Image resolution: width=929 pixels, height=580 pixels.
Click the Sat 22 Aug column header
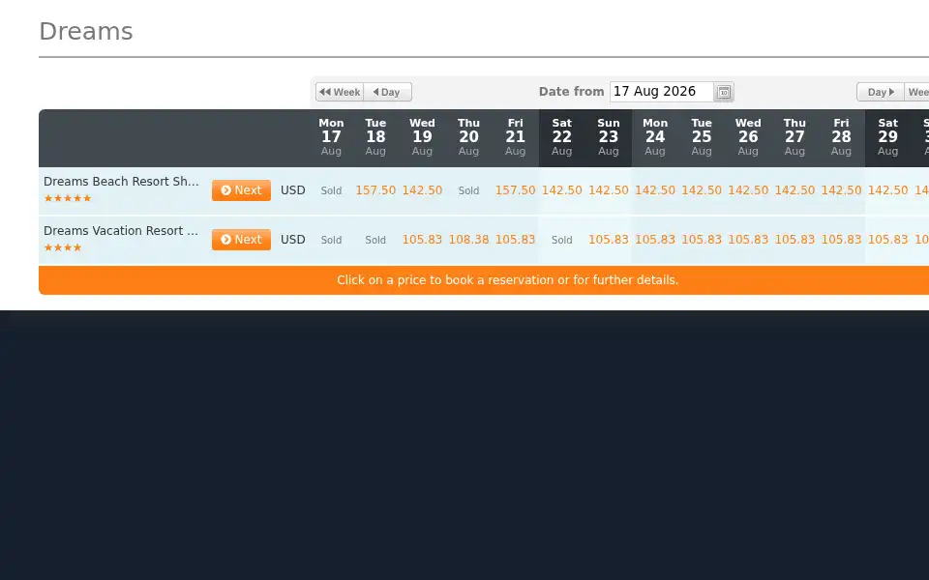tap(561, 136)
